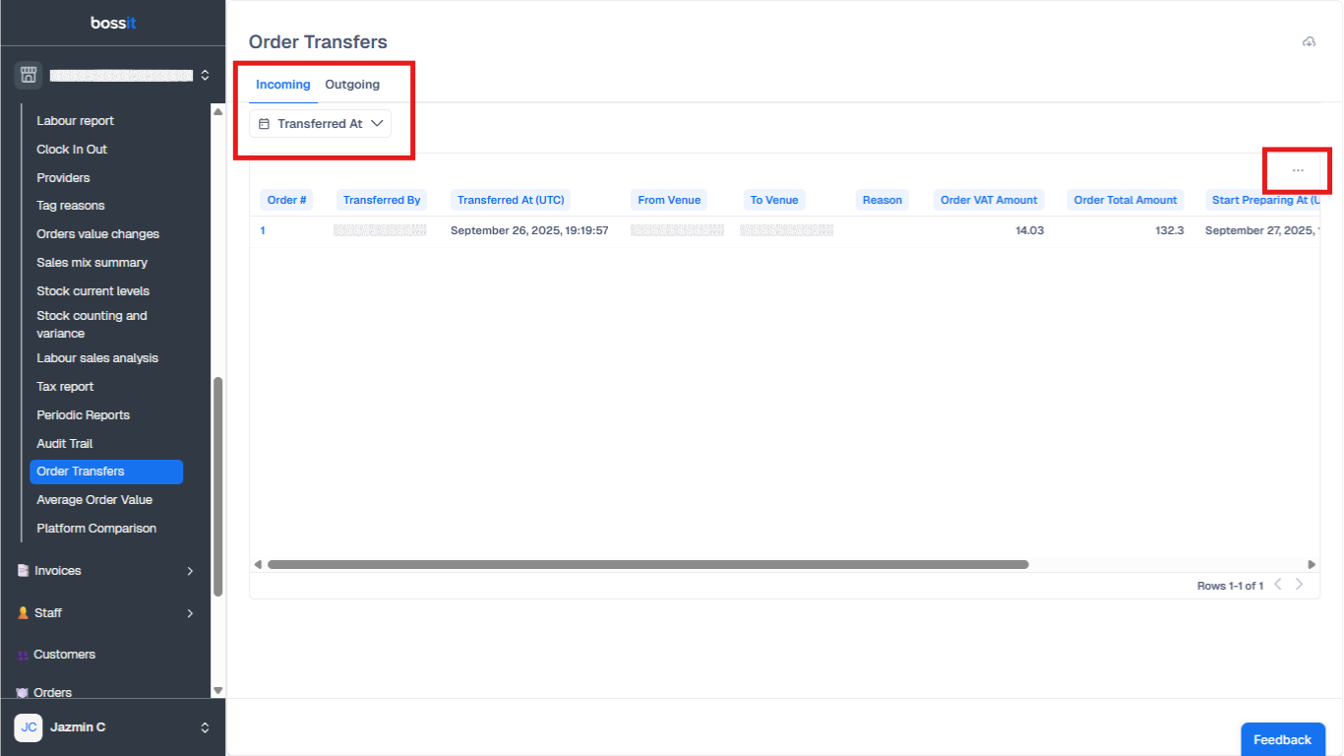Viewport: 1344px width, 756px height.
Task: Expand the Staff menu section
Action: coord(190,613)
